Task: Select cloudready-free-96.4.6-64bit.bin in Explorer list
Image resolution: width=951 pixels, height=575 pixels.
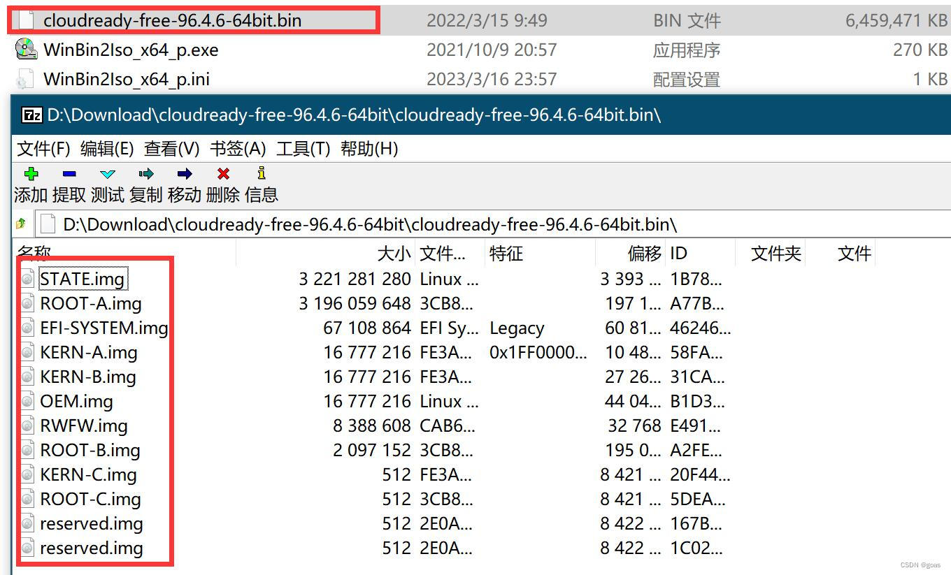Action: click(x=172, y=20)
